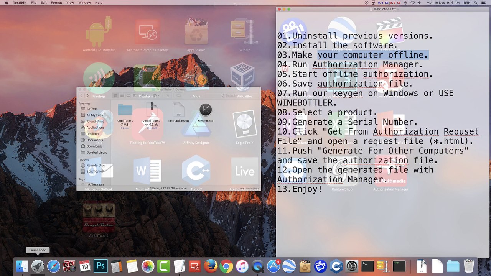Switch Finder to list view
The height and width of the screenshot is (276, 491).
[x=122, y=95]
